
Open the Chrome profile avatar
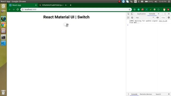[x=164, y=10]
